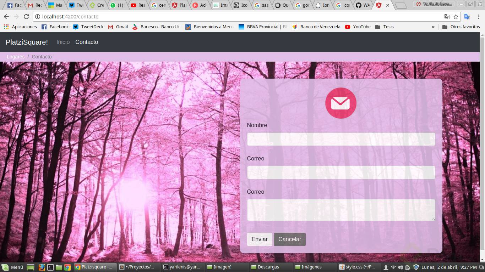
Task: Click the Cancelar button
Action: click(x=290, y=239)
